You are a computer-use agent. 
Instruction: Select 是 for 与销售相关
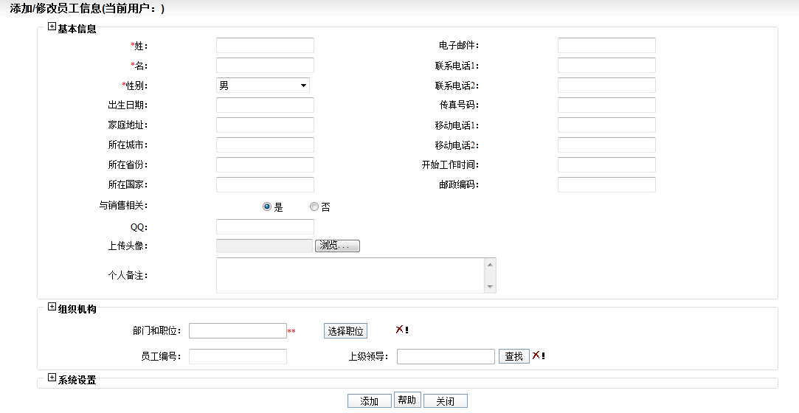pyautogui.click(x=267, y=207)
